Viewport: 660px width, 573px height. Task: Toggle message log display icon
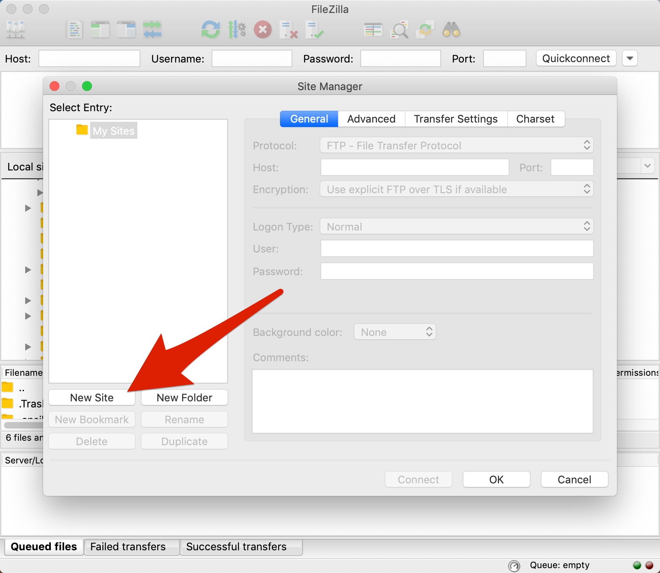(x=74, y=30)
